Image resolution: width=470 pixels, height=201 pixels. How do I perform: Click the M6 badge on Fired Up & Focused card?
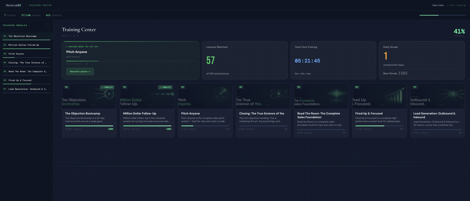(x=357, y=87)
